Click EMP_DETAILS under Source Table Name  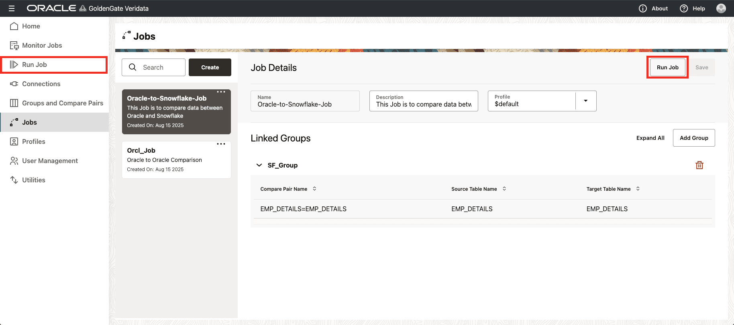(x=472, y=209)
